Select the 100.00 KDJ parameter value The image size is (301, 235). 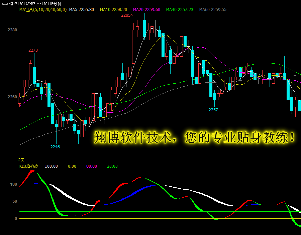(x=51, y=166)
